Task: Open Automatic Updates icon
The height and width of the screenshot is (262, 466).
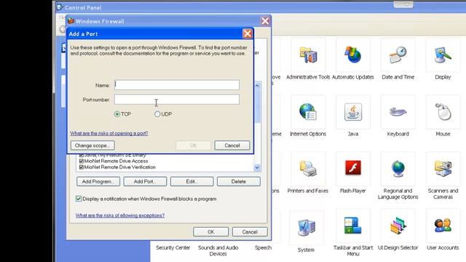Action: [x=352, y=55]
